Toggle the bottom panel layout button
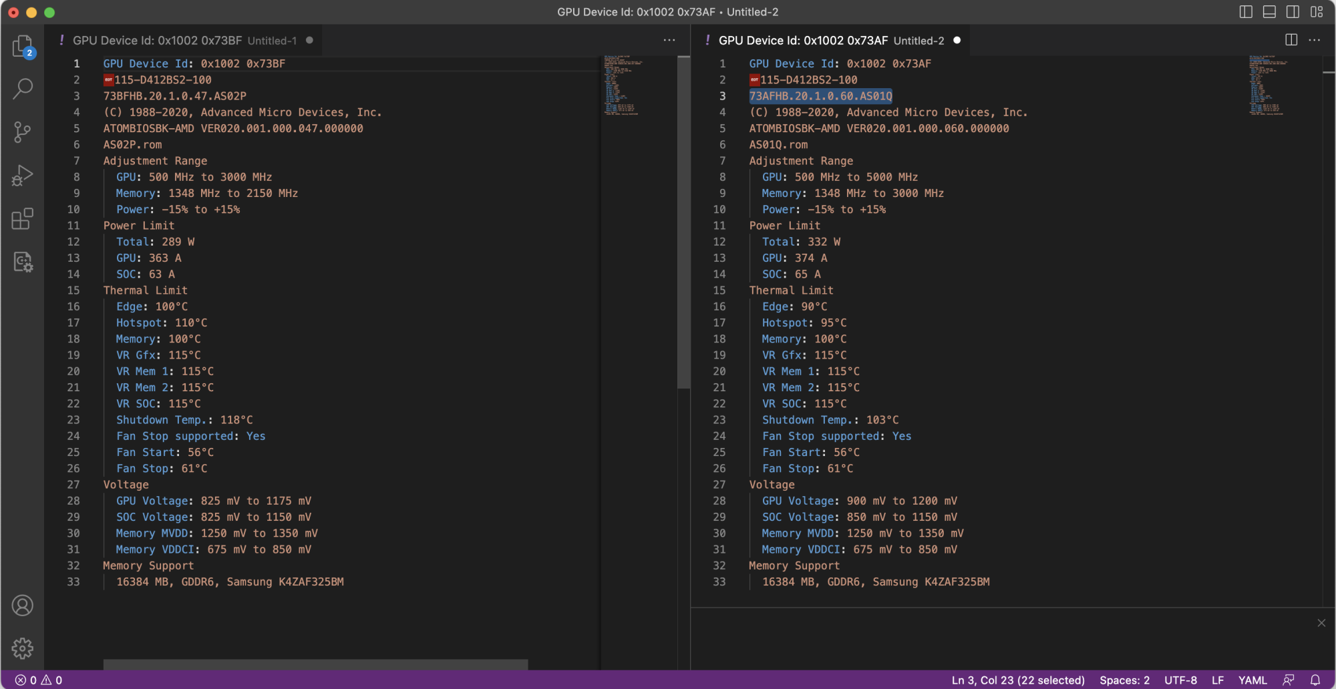1336x689 pixels. click(1269, 12)
